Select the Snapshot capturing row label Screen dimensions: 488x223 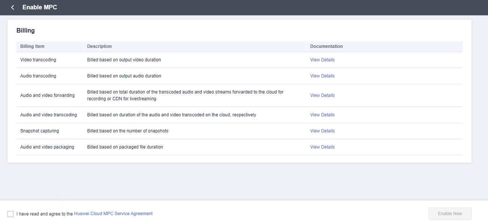point(40,131)
